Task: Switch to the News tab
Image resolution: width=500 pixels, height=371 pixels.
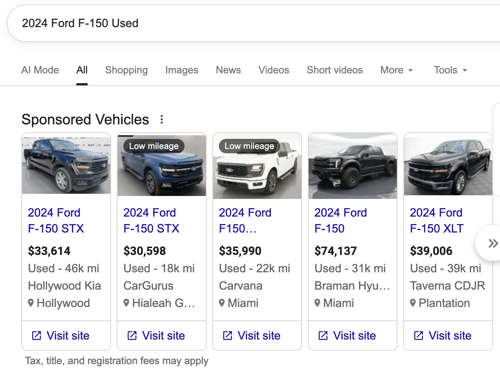Action: [x=228, y=70]
